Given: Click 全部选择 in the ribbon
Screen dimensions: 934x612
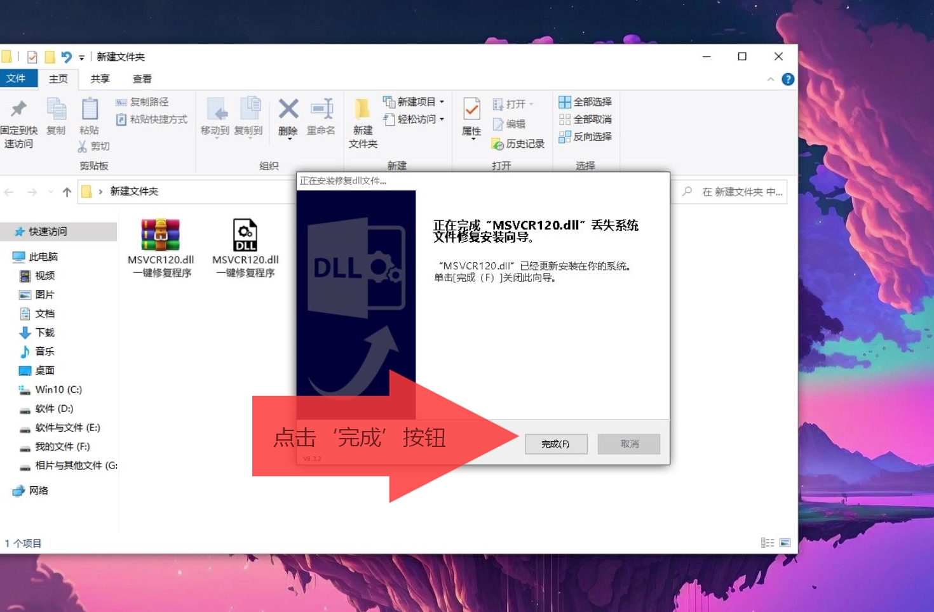Looking at the screenshot, I should (x=585, y=102).
